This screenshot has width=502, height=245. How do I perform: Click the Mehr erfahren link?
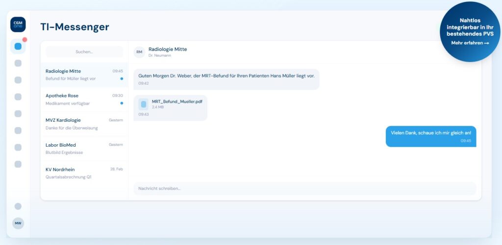coord(470,43)
